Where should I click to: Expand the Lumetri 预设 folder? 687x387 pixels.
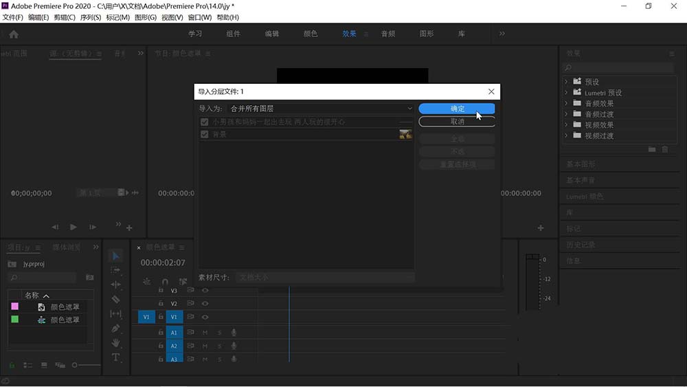[x=566, y=93]
